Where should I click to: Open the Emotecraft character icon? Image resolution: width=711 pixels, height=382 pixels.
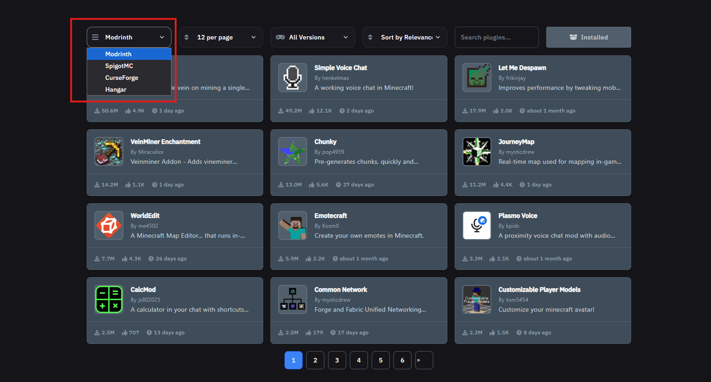pos(293,225)
